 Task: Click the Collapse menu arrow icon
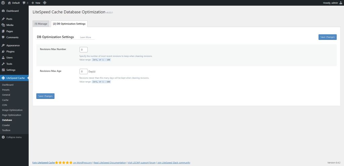pyautogui.click(x=3, y=137)
